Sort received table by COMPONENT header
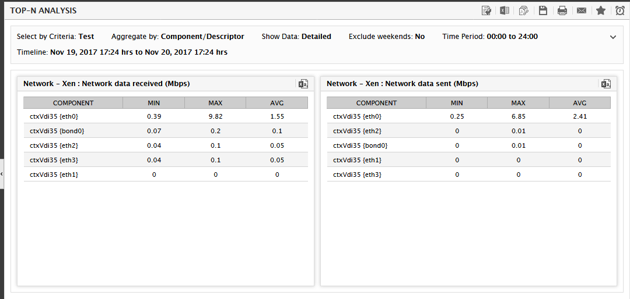The height and width of the screenshot is (299, 630). click(x=73, y=103)
